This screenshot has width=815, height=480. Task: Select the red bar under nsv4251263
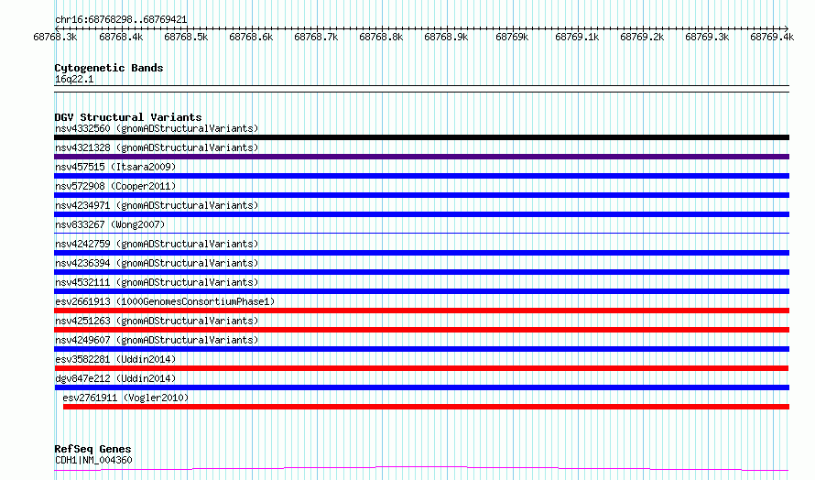(421, 330)
